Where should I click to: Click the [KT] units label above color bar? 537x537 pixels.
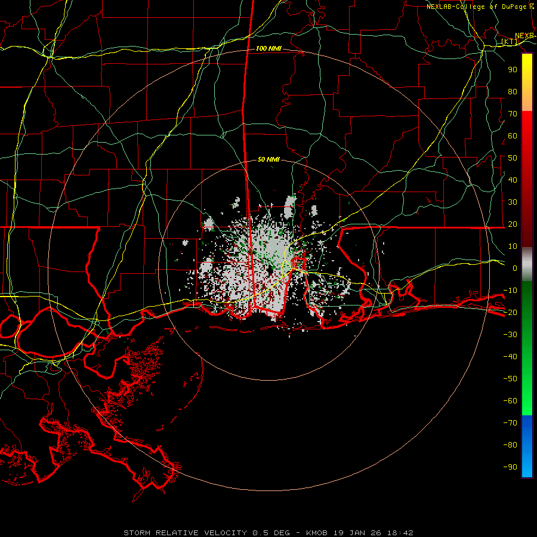(510, 42)
